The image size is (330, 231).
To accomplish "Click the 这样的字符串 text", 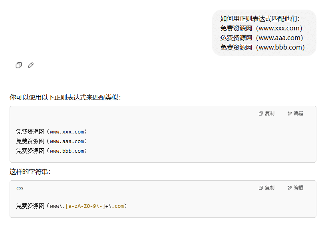I will pyautogui.click(x=30, y=172).
